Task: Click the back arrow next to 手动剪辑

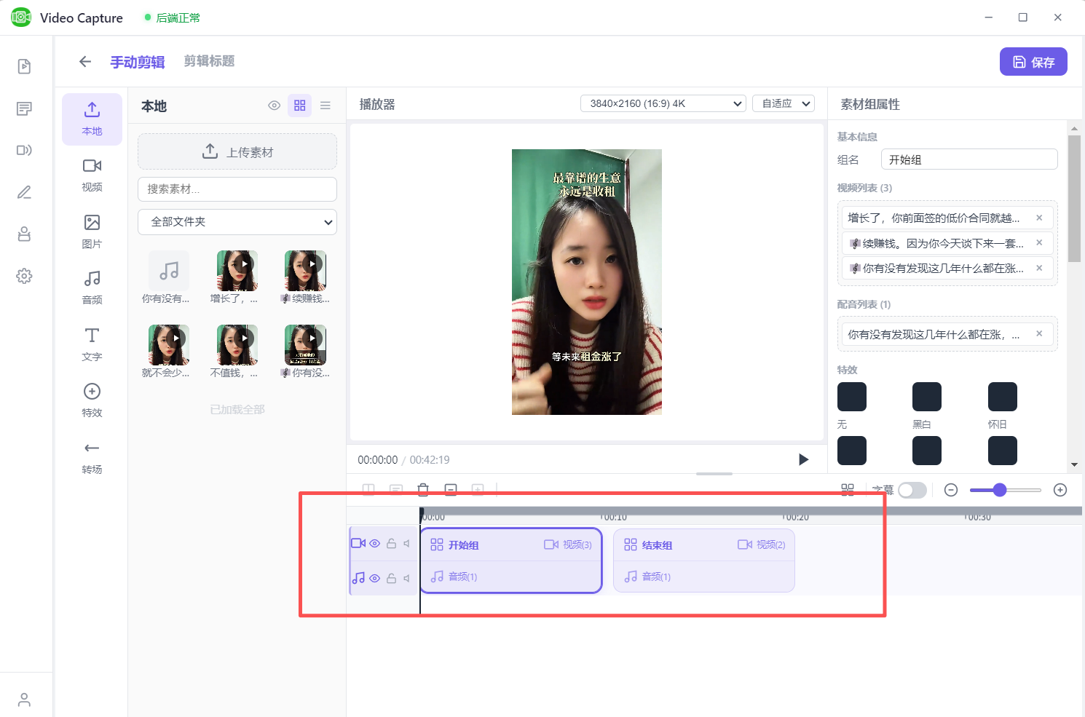Action: (85, 62)
